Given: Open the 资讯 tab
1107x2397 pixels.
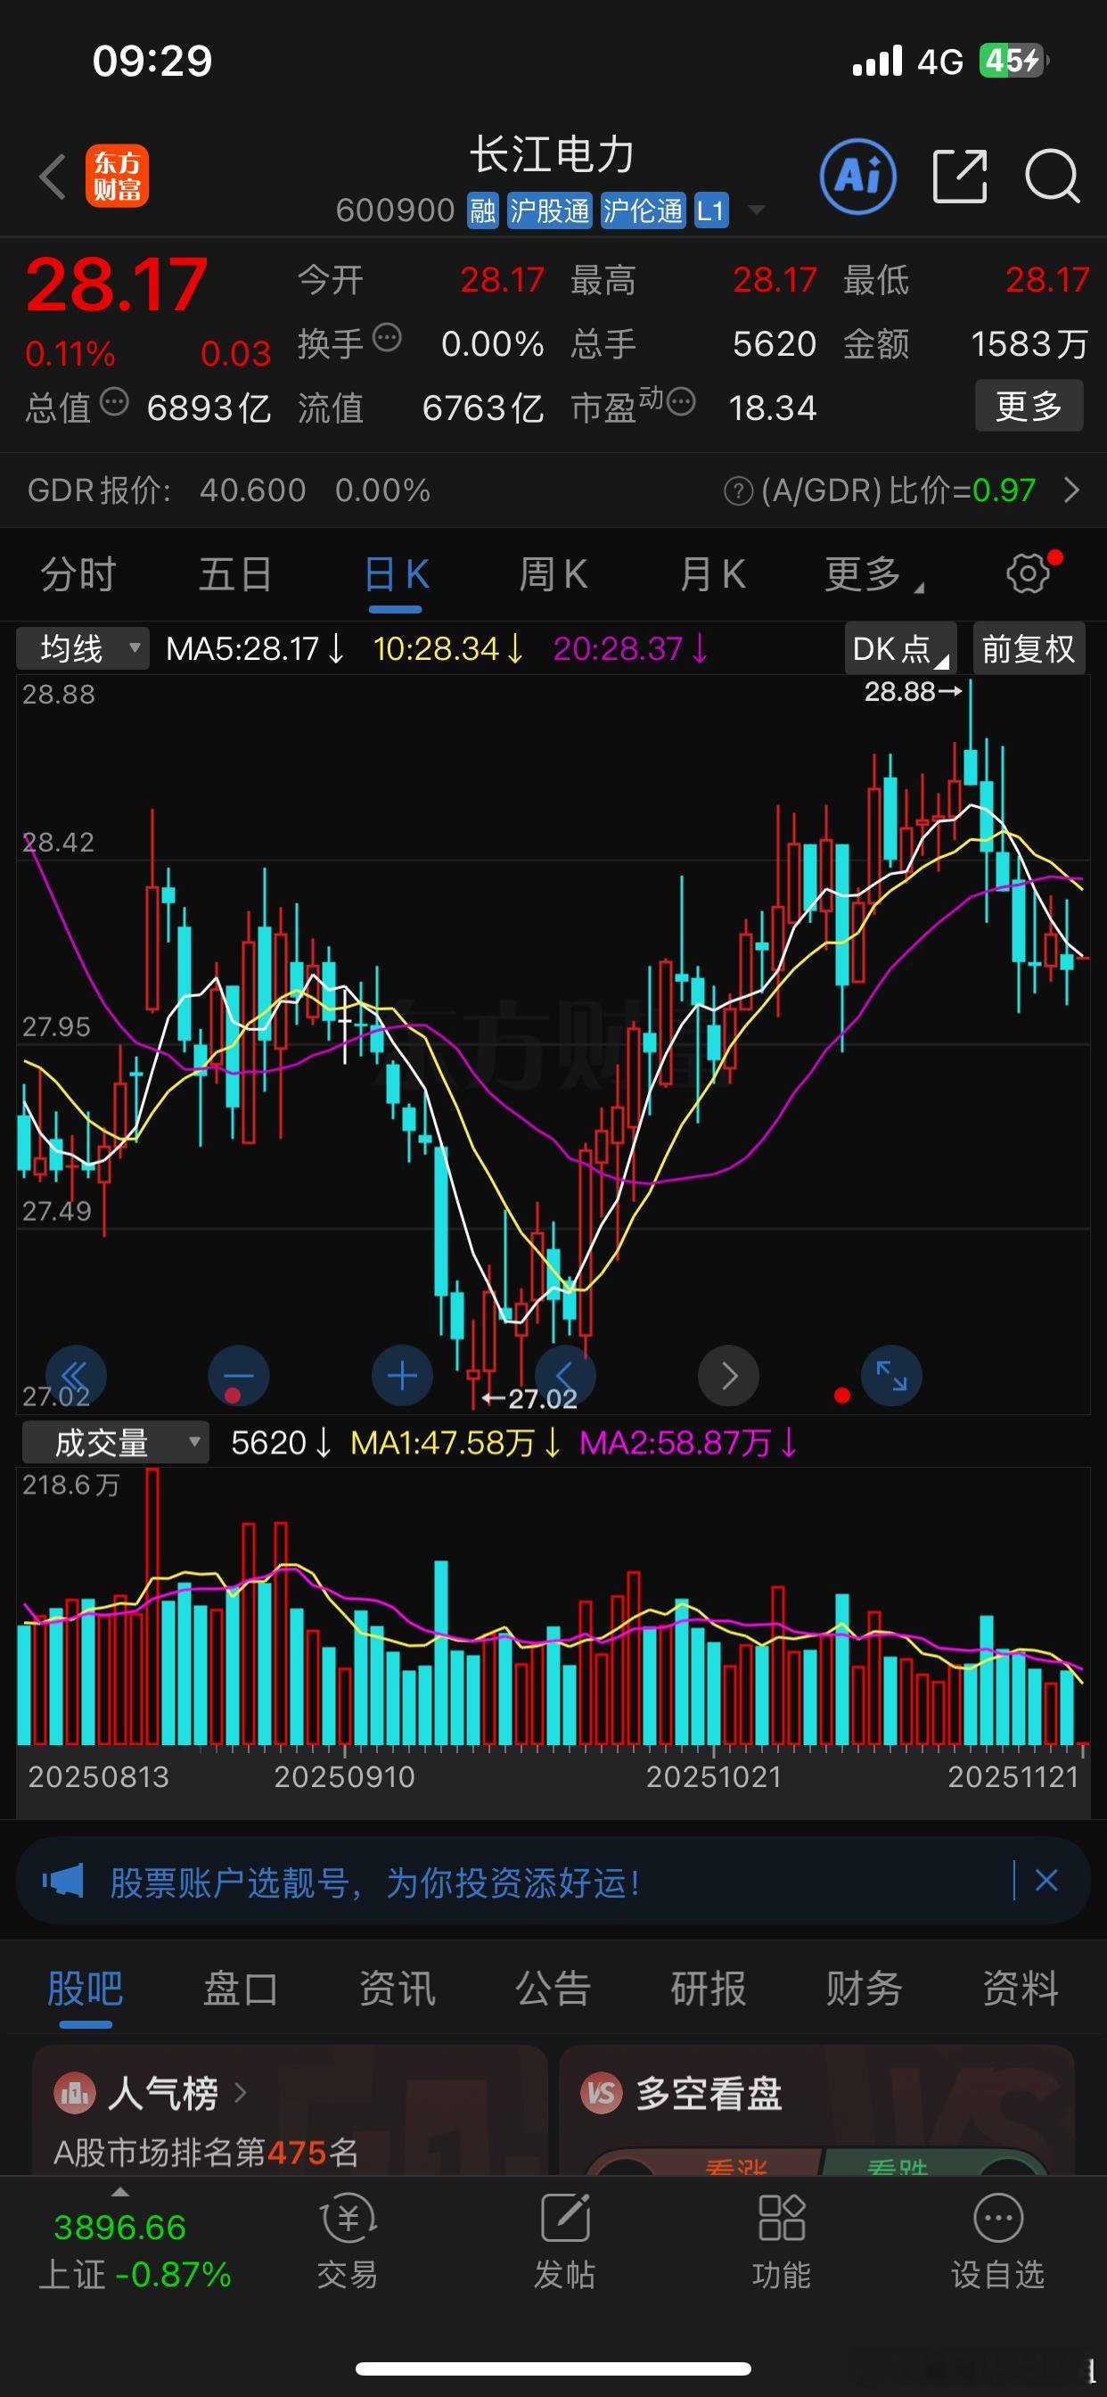Looking at the screenshot, I should (x=398, y=1989).
